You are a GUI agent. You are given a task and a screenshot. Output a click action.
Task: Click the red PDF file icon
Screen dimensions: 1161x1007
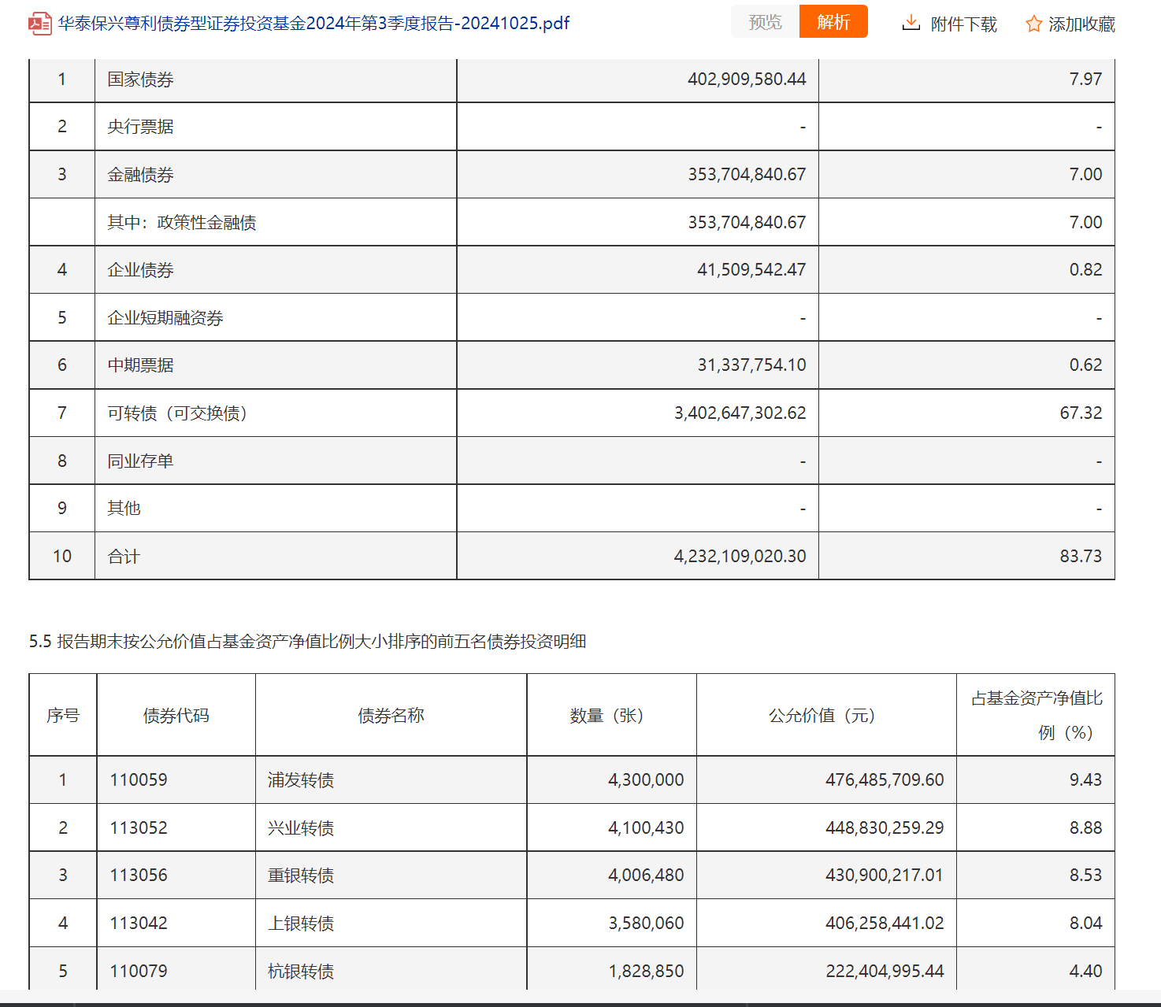pos(39,24)
